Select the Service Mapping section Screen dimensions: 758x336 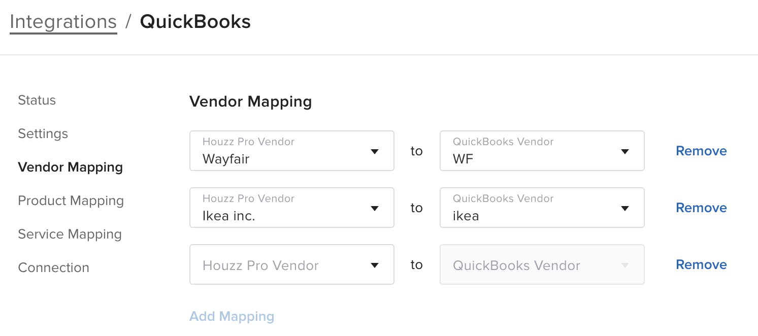coord(70,234)
